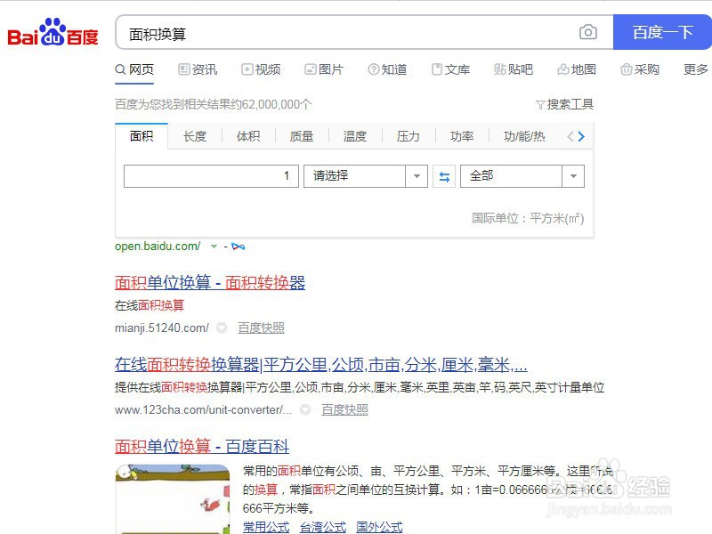Open the 全部 target unit dropdown
This screenshot has width=712, height=534.
(522, 176)
